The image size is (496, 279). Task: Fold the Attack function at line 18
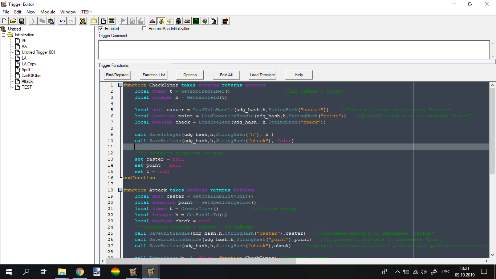120,190
